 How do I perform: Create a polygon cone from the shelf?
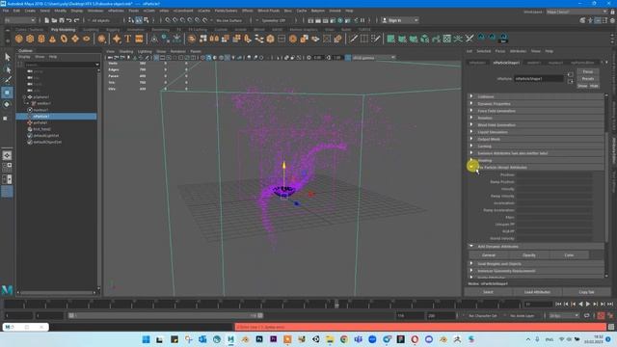tap(52, 39)
